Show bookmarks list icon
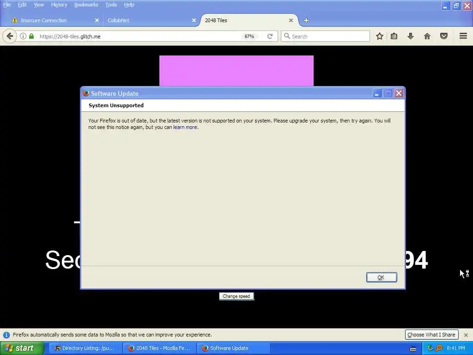The height and width of the screenshot is (355, 473). coord(394,36)
